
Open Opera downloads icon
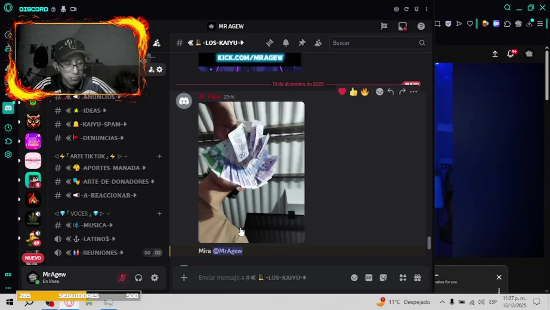click(529, 24)
